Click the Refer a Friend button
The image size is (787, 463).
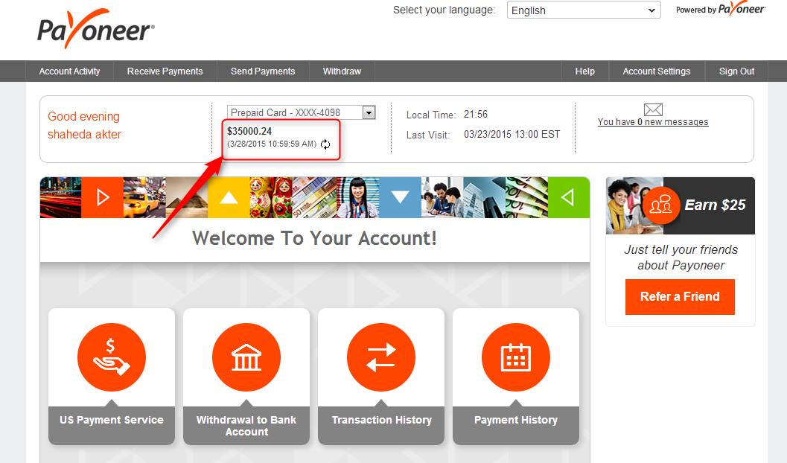point(680,296)
